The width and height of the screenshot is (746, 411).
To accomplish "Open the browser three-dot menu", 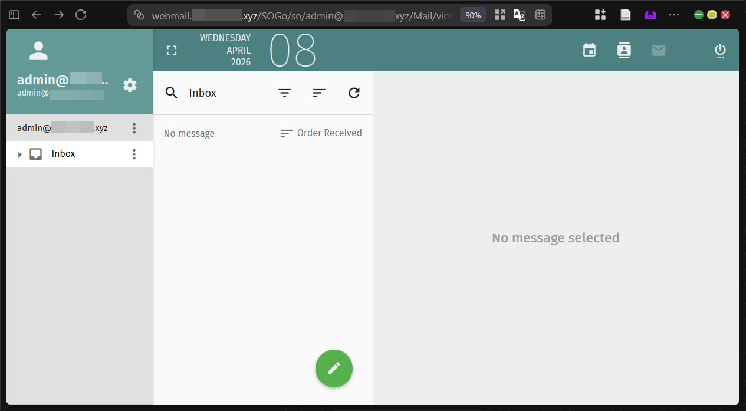I will click(674, 15).
